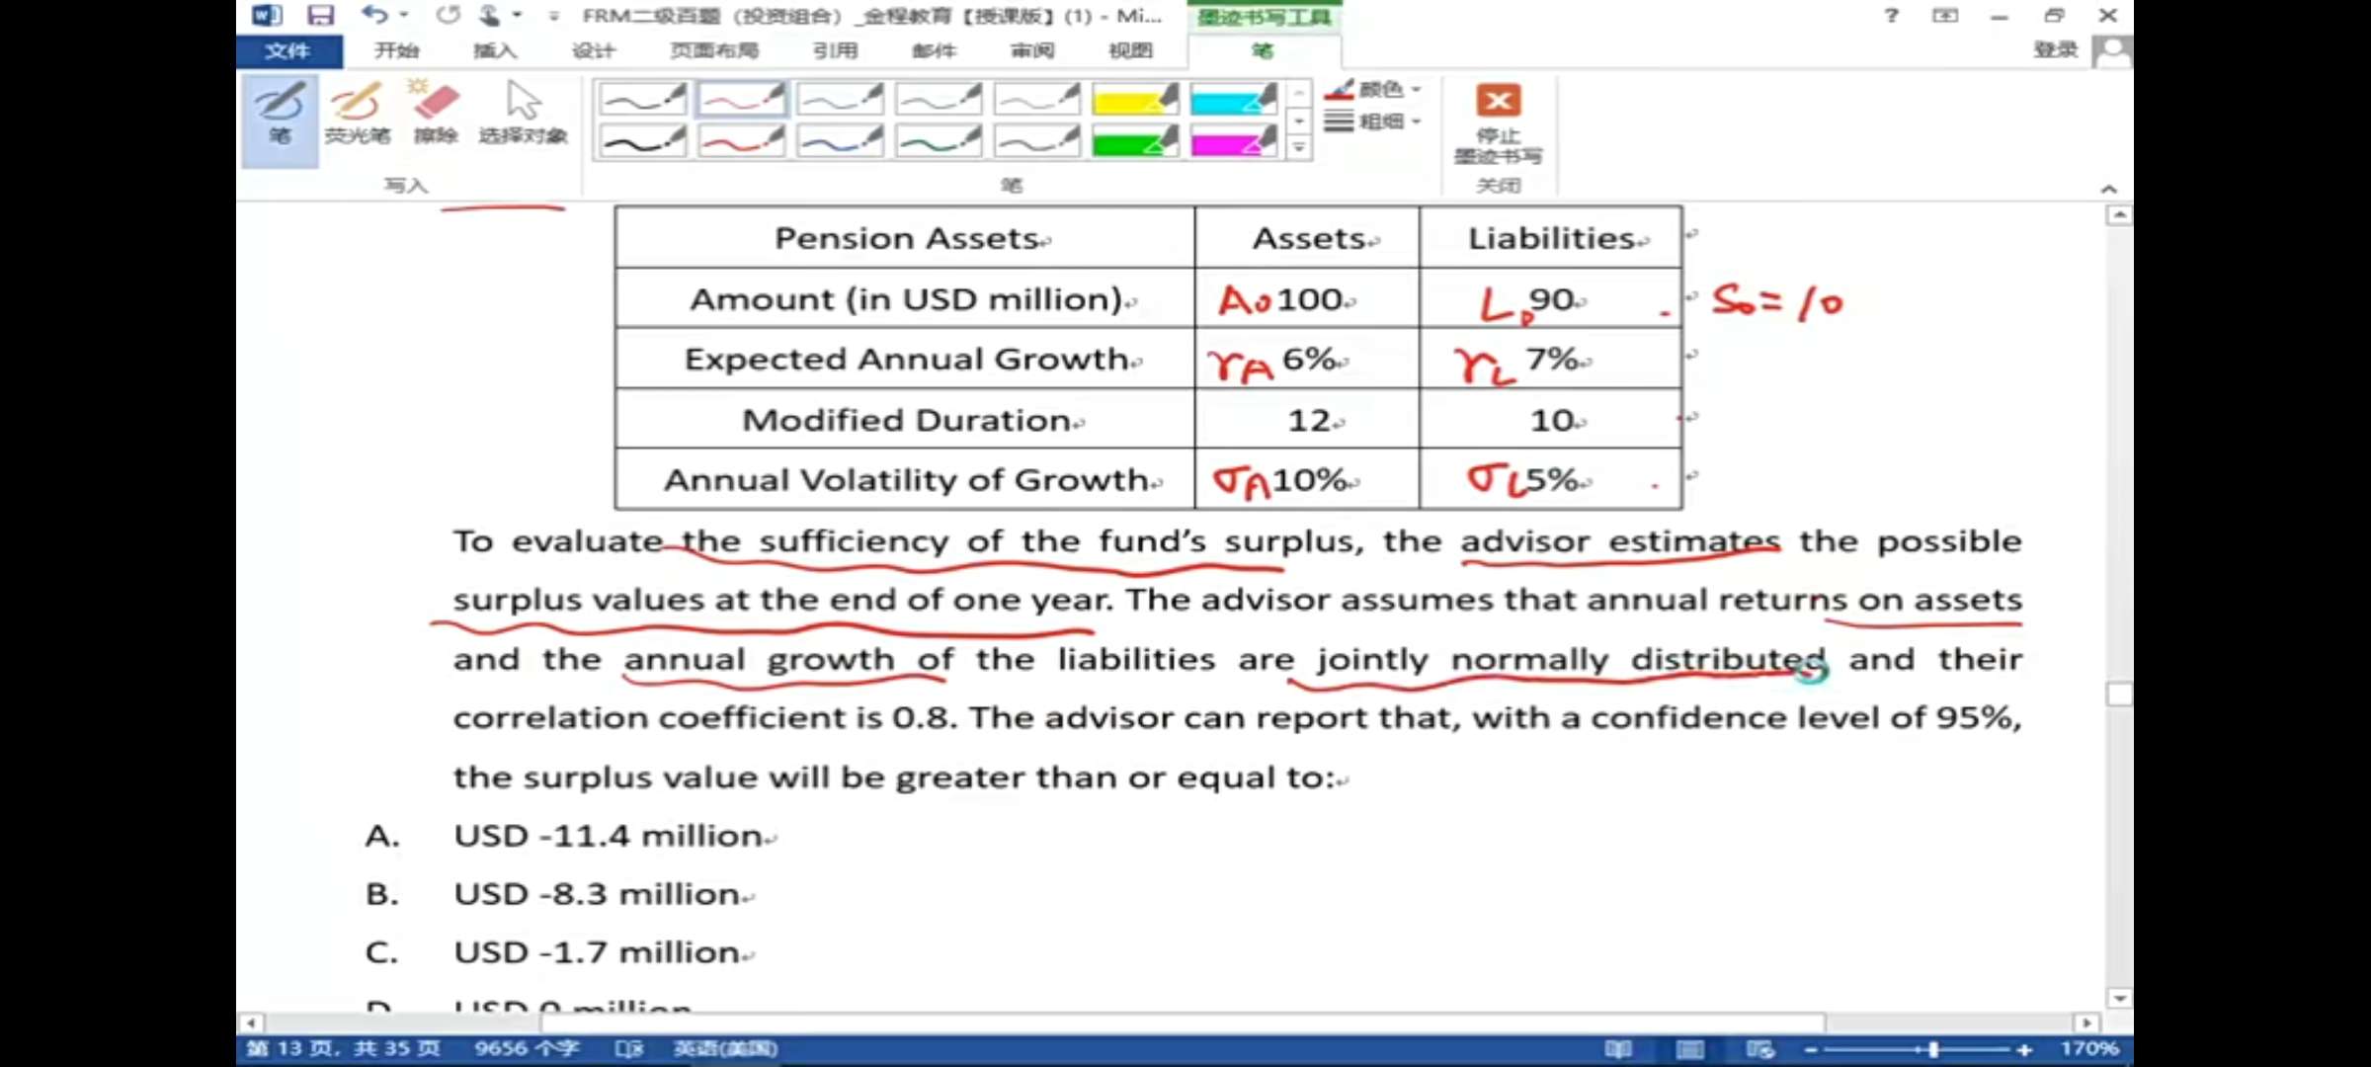Switch to Web Layout view in status bar
The width and height of the screenshot is (2371, 1067).
click(x=1759, y=1048)
